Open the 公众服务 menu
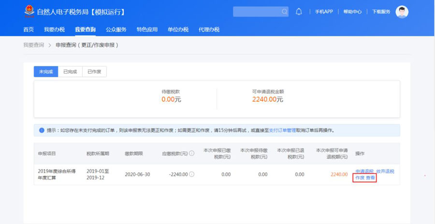The image size is (435, 224). [x=116, y=30]
